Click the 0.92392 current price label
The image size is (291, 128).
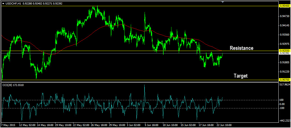[284, 53]
